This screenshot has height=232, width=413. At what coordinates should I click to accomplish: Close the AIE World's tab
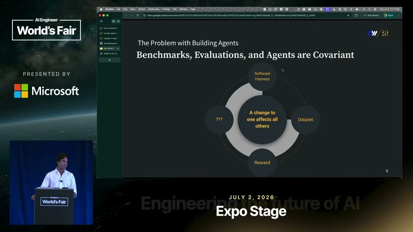click(x=118, y=49)
